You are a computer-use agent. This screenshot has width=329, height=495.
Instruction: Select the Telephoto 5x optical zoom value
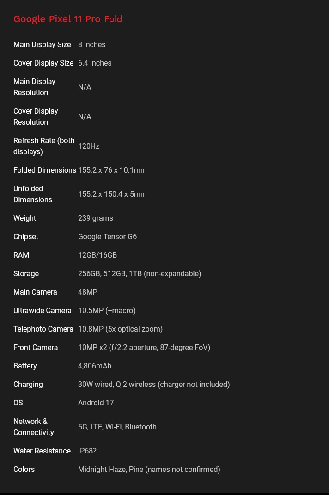point(121,329)
